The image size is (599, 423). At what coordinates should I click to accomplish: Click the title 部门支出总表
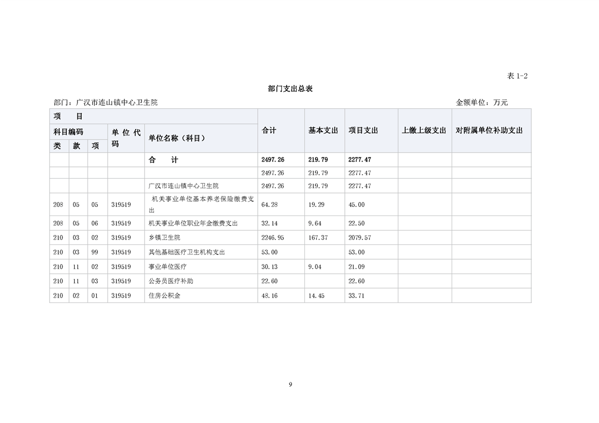290,89
